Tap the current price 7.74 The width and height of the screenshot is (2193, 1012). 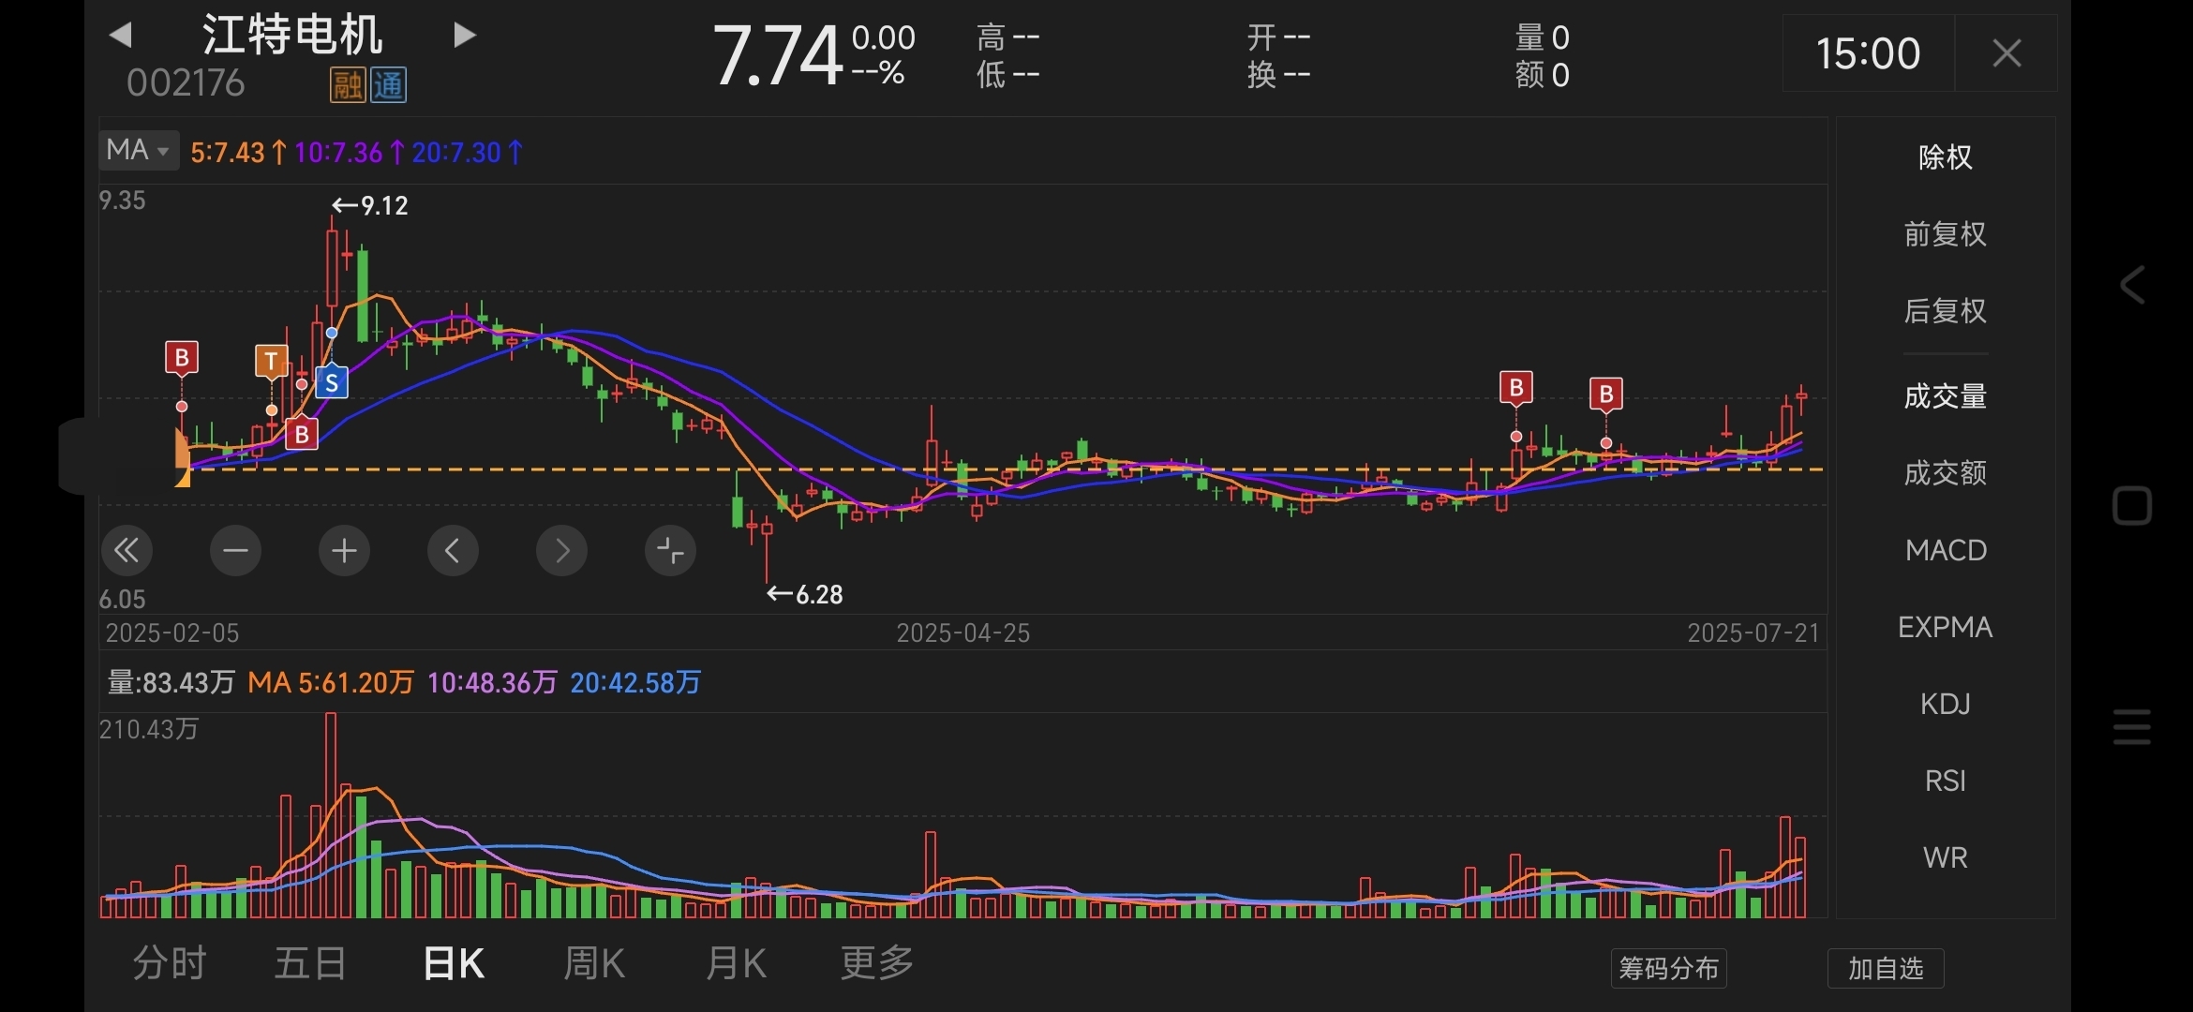pyautogui.click(x=778, y=55)
